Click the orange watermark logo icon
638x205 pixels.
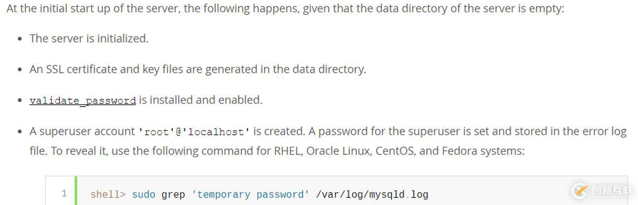pos(579,191)
